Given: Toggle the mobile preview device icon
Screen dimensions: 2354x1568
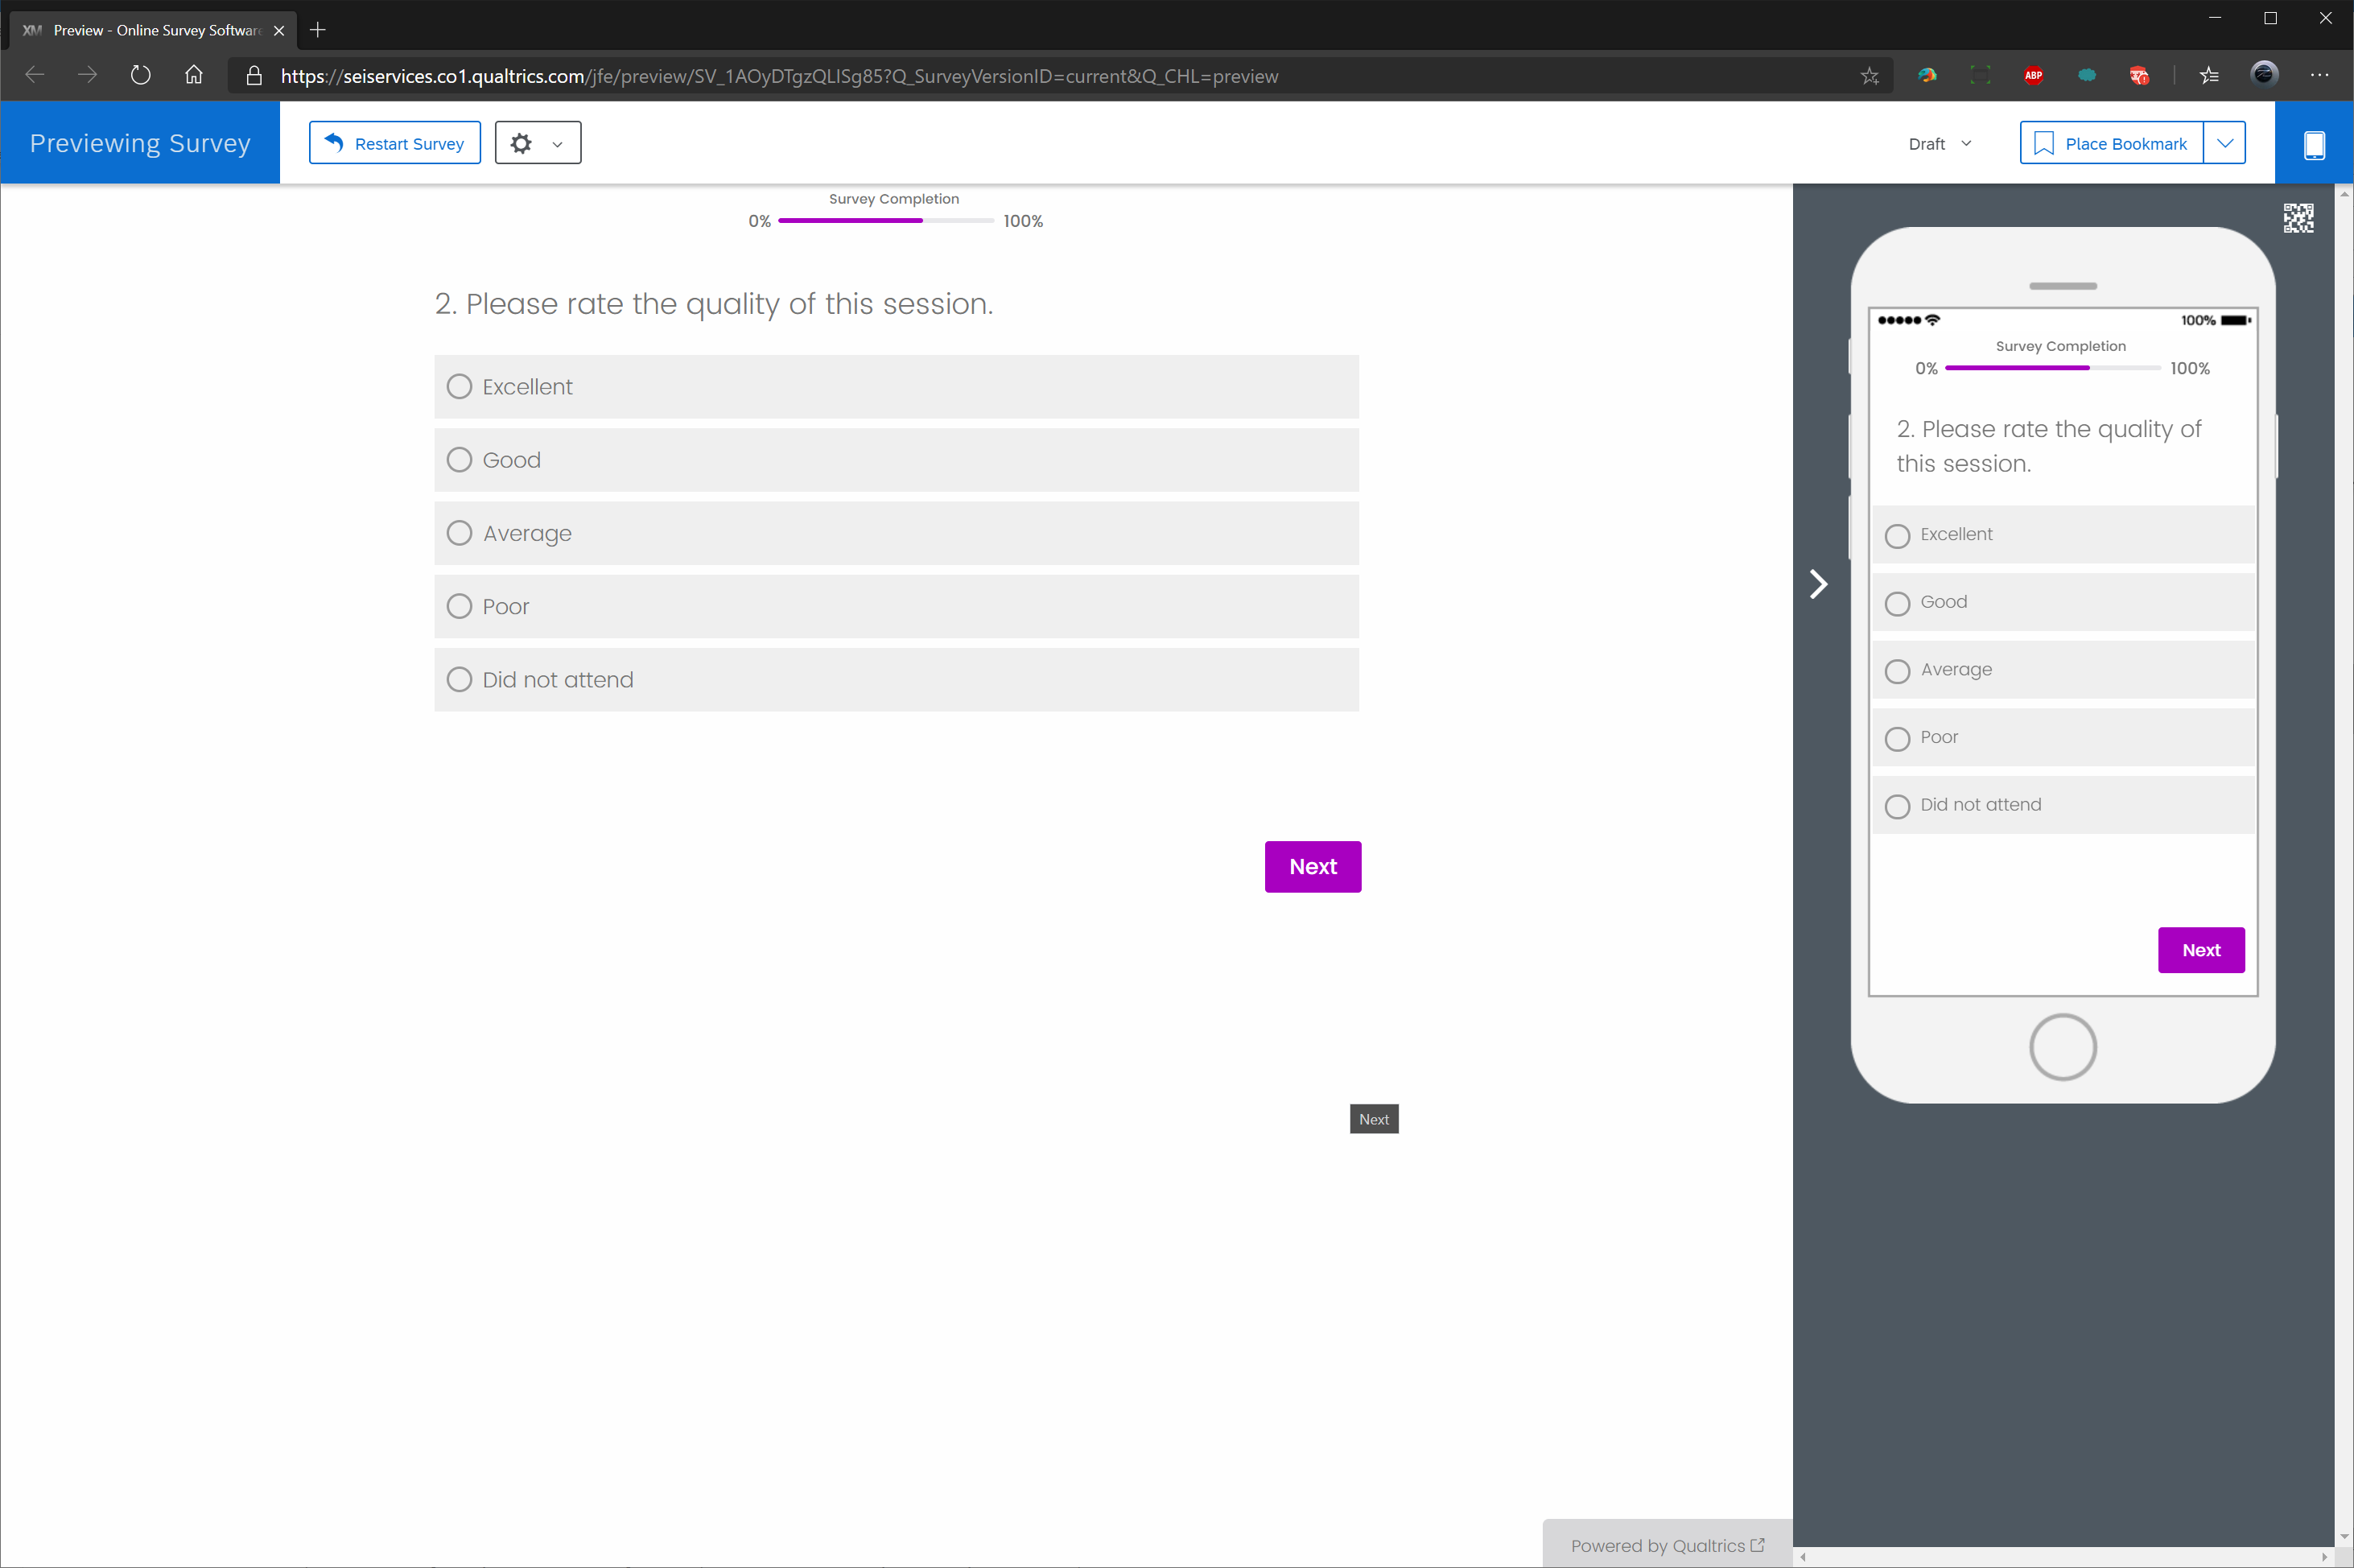Looking at the screenshot, I should pyautogui.click(x=2313, y=144).
